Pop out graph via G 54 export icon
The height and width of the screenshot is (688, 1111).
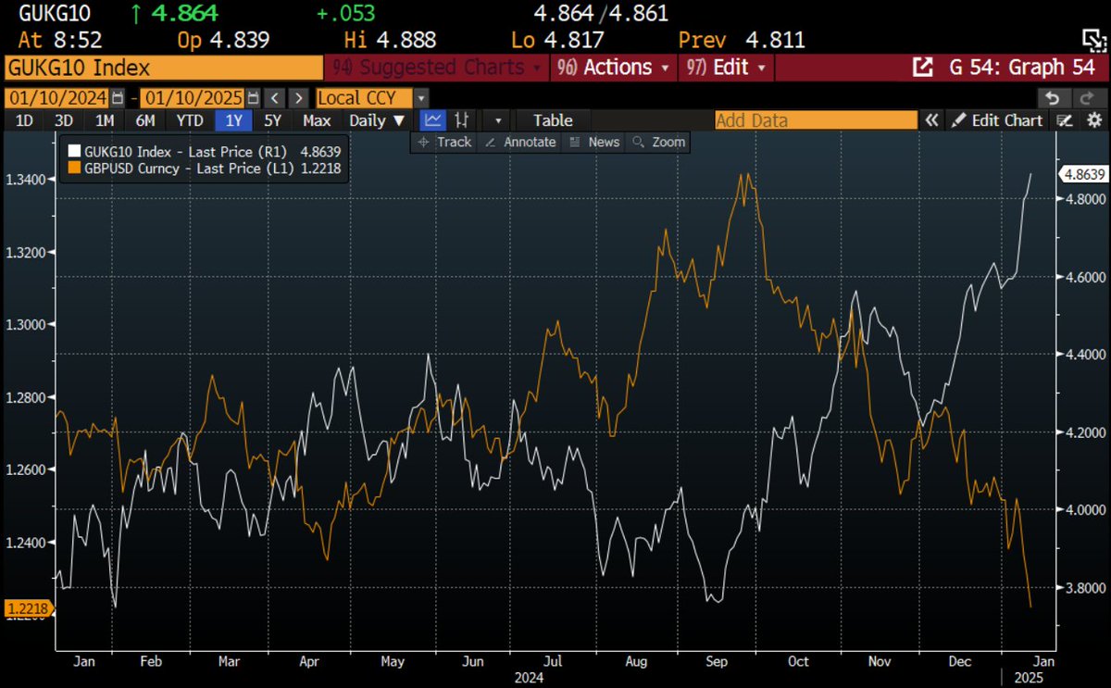[x=923, y=68]
